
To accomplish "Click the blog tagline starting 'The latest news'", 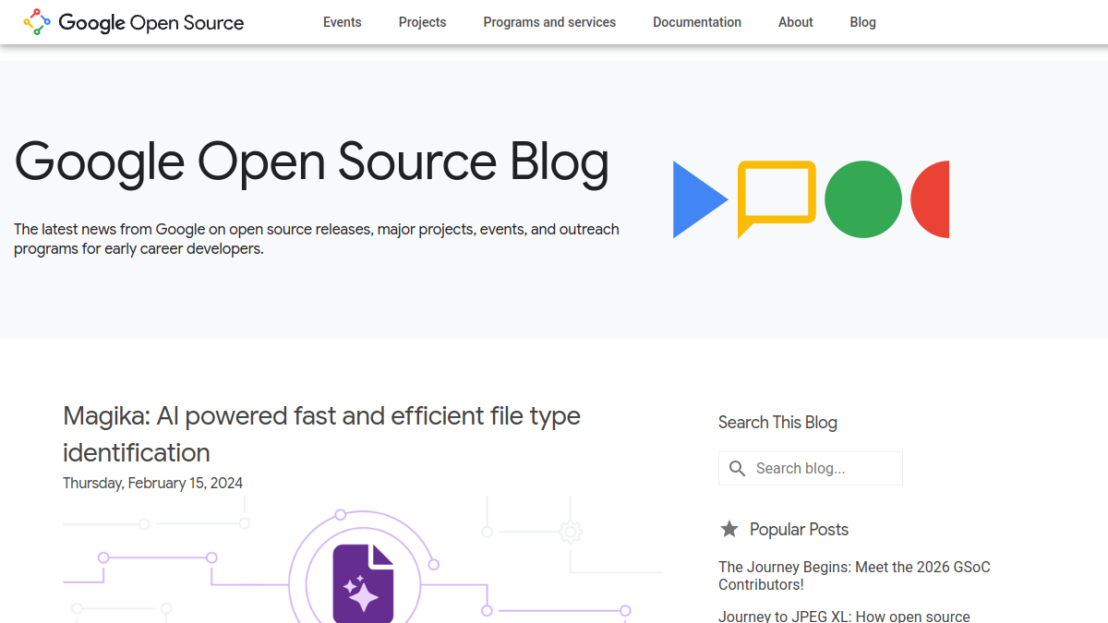I will pyautogui.click(x=317, y=239).
